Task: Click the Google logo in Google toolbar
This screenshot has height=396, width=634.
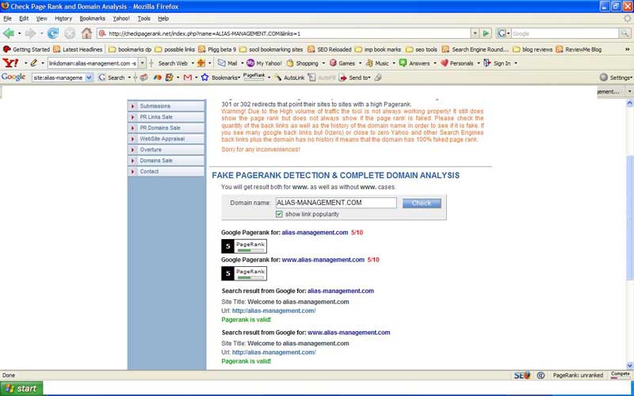Action: [13, 77]
